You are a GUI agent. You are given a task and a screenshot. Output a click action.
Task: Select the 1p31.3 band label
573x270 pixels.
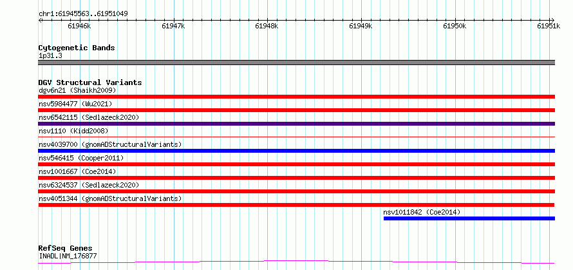tap(50, 56)
